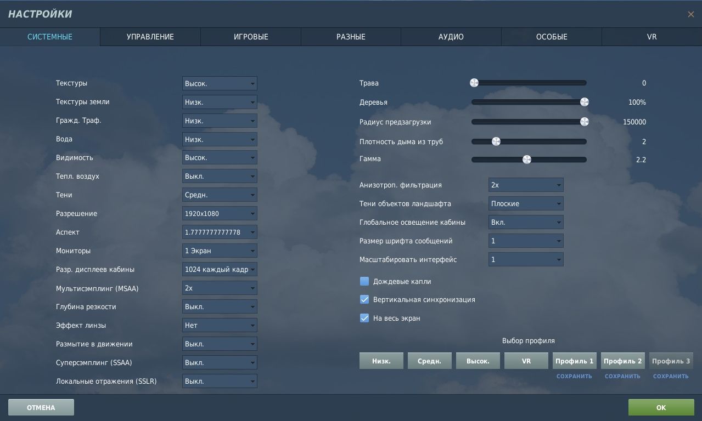
Task: Load the Профиль 1 preset
Action: point(575,361)
